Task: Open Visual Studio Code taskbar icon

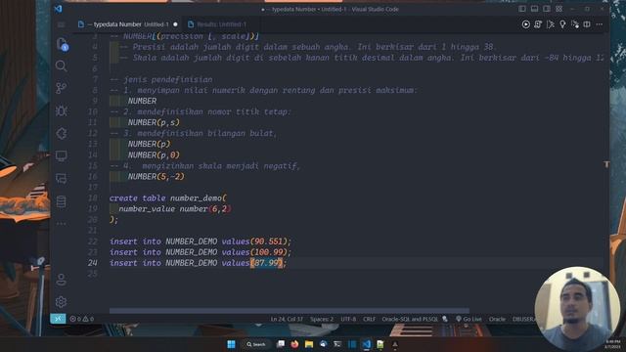Action: pos(366,344)
